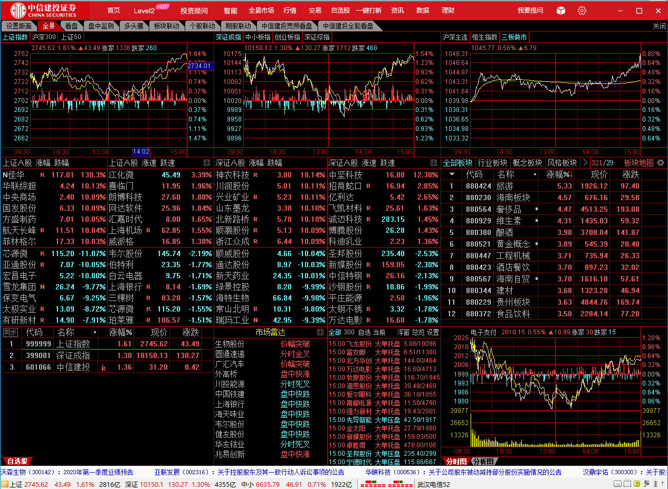
Task: Open 我要提问 ask a question
Action: click(530, 11)
